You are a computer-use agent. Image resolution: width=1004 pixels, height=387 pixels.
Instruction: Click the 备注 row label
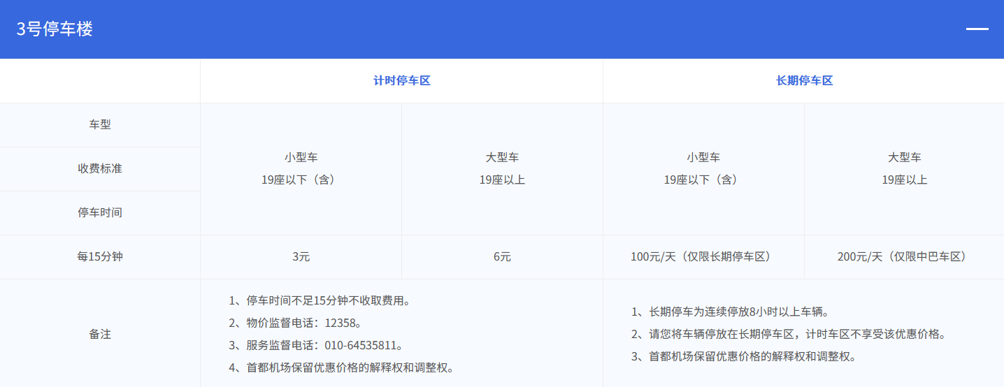click(x=100, y=334)
